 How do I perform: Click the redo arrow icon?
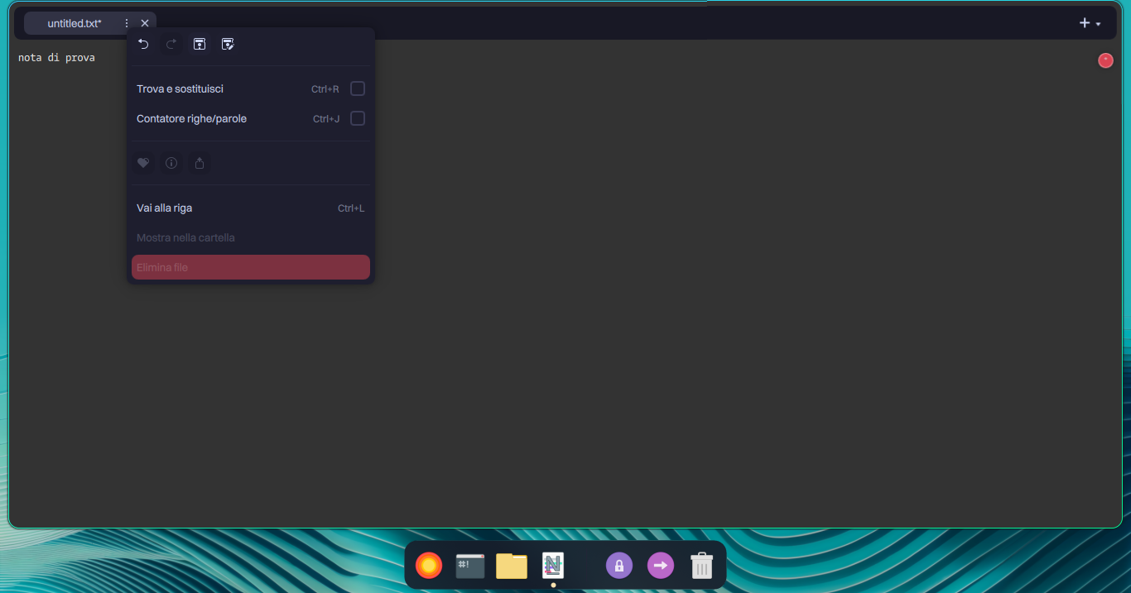pos(171,44)
